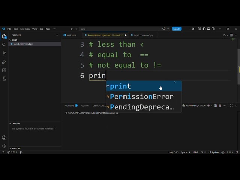Click the notifications bell in status bar
240x180 pixels.
[x=237, y=152]
